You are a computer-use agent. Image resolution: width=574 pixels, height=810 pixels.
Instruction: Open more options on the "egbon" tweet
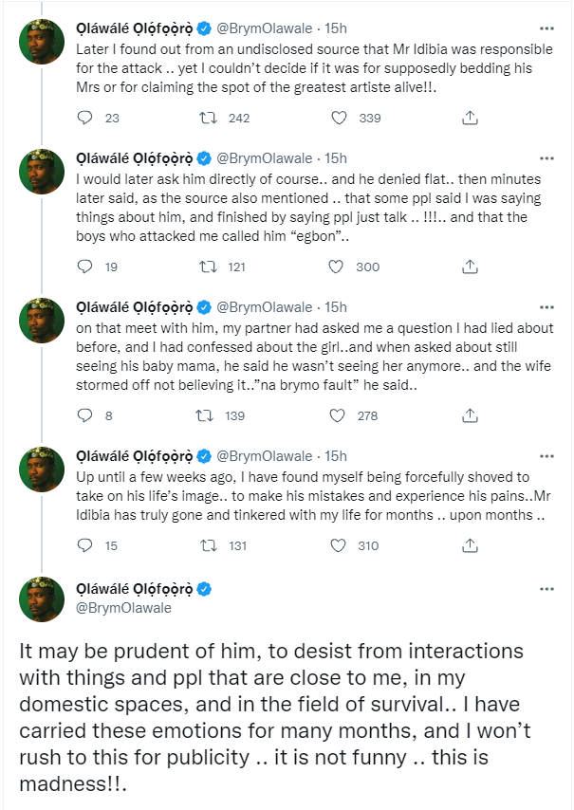[x=546, y=157]
